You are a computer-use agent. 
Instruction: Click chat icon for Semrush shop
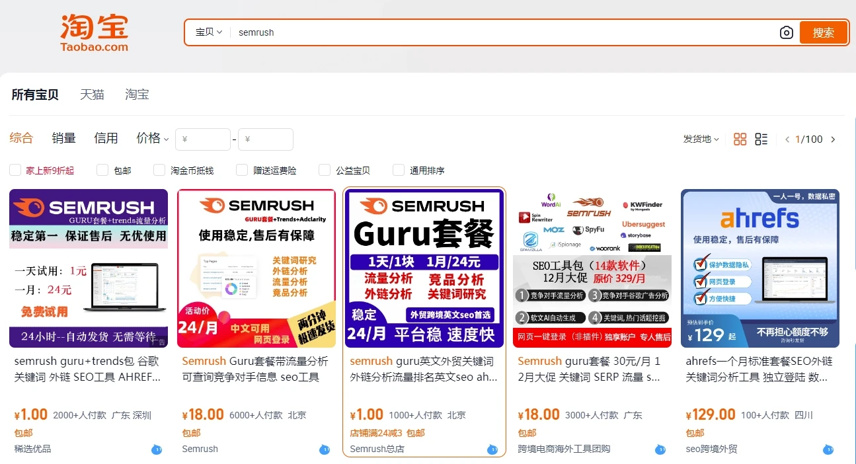[x=325, y=449]
